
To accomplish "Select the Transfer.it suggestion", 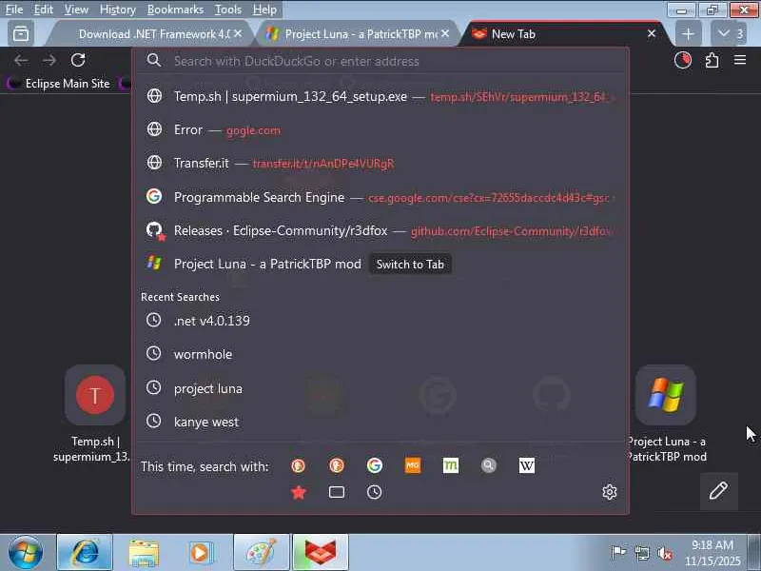I will (x=380, y=163).
